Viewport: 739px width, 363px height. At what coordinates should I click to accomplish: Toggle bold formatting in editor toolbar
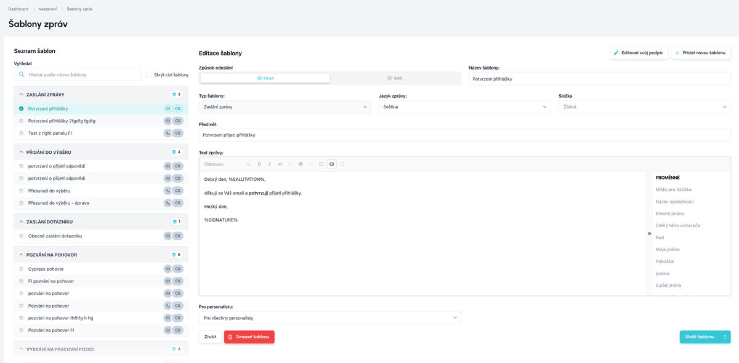point(259,164)
